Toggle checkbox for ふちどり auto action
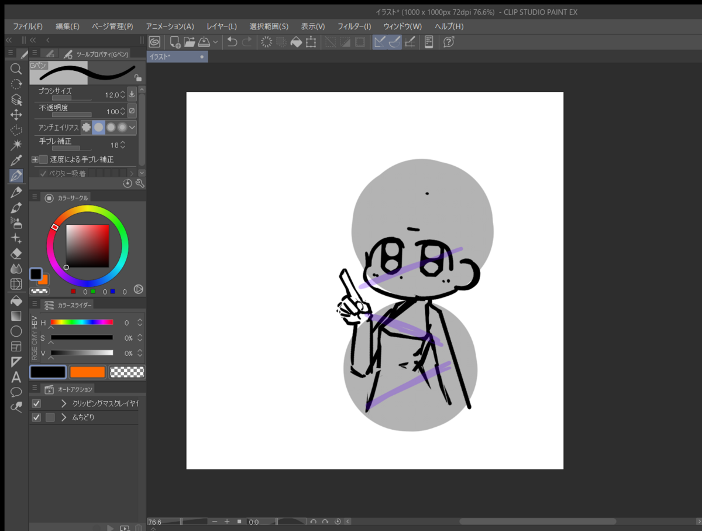 click(x=36, y=417)
